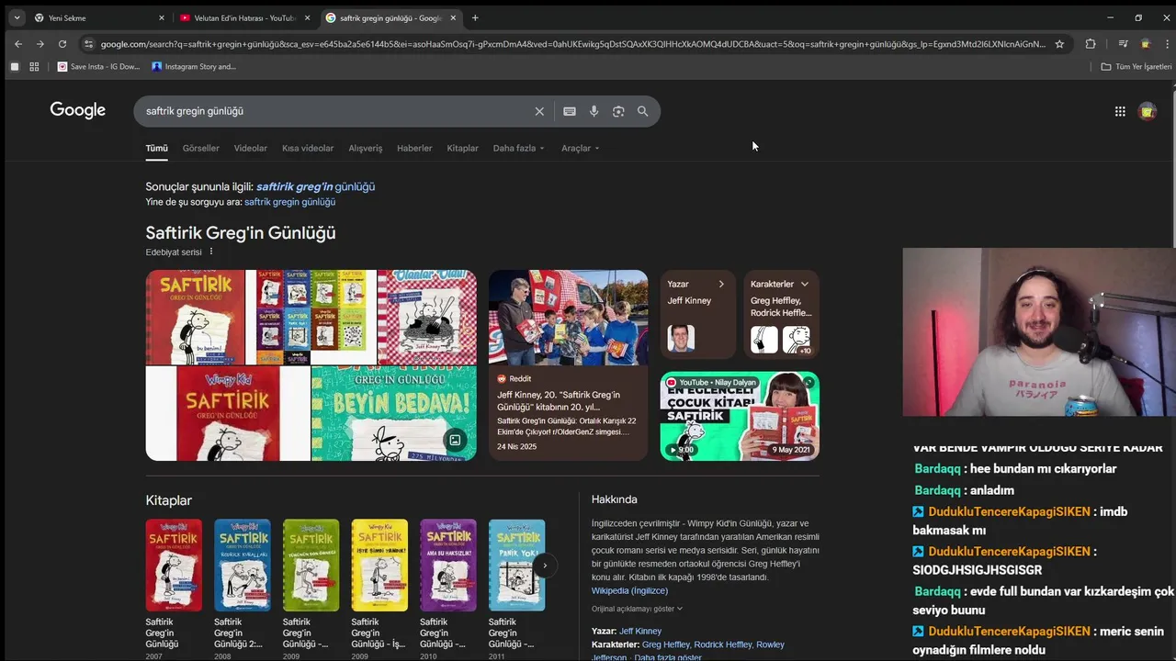Open the image gallery icon on book collage
1176x661 pixels.
454,440
